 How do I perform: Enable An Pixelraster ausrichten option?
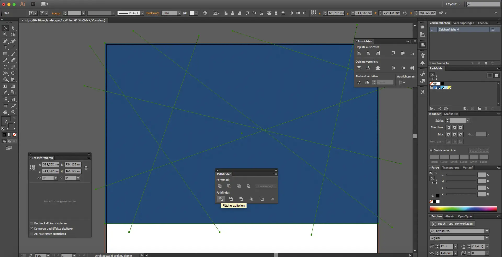(x=32, y=234)
